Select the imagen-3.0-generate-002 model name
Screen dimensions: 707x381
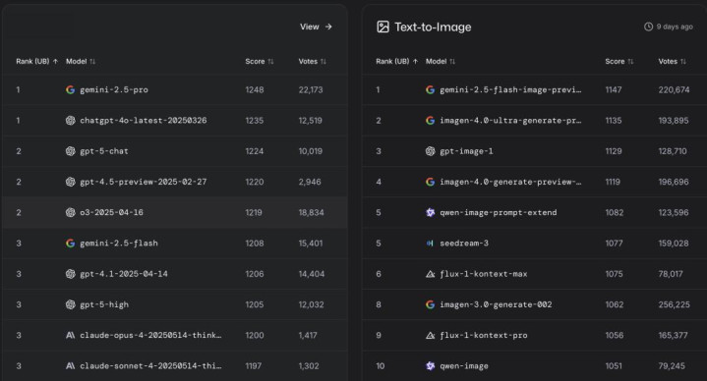496,304
